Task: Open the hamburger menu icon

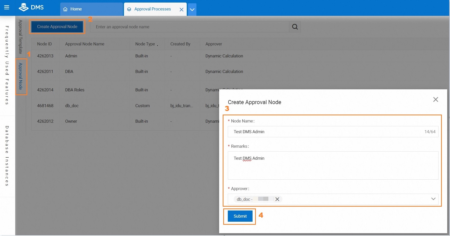Action: coord(7,7)
